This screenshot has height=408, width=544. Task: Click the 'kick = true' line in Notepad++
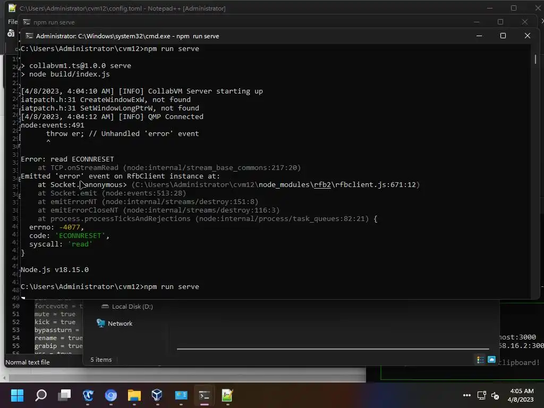[55, 322]
